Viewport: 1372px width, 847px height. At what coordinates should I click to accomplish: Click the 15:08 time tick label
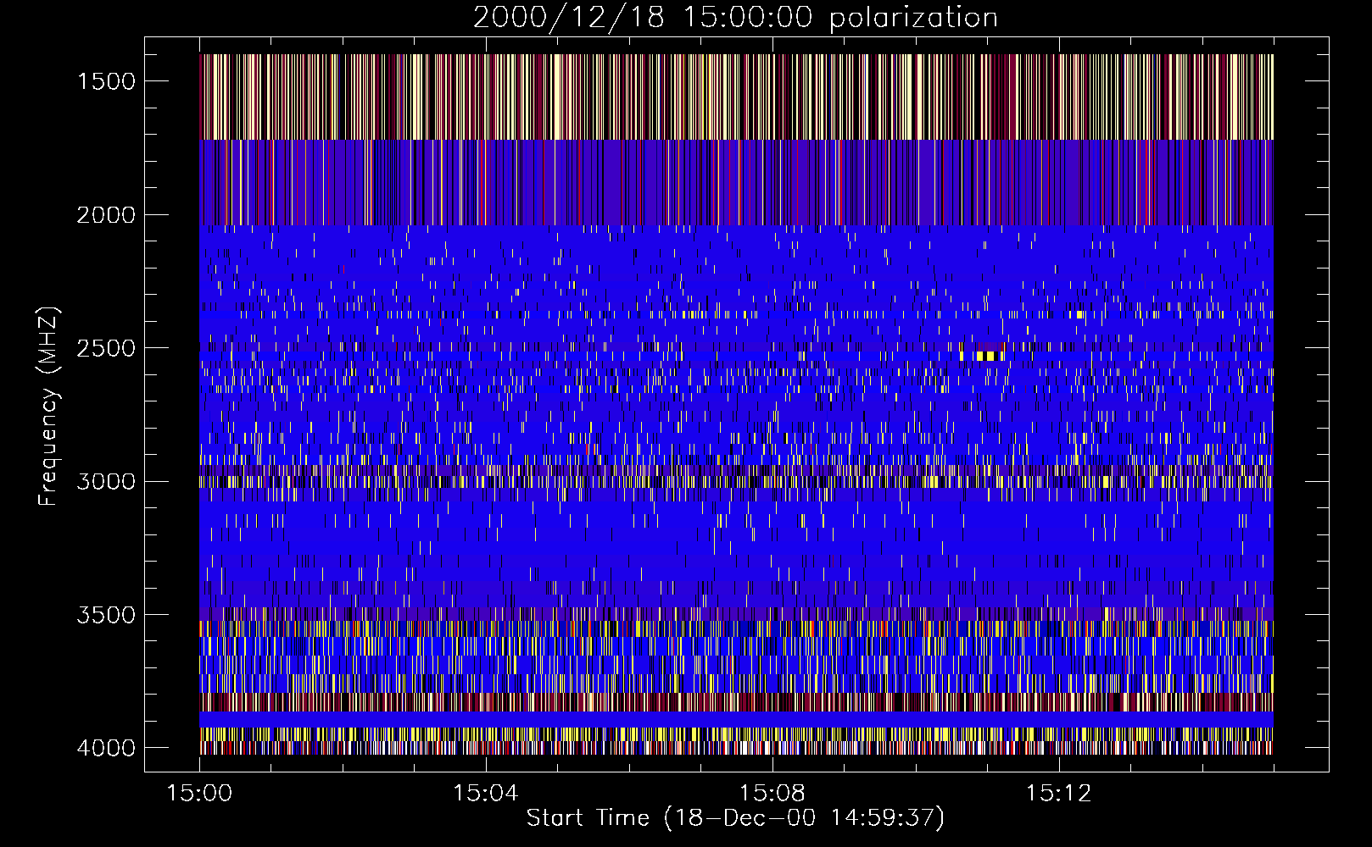coord(772,794)
